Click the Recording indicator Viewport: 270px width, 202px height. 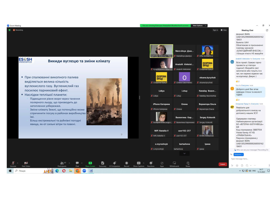click(18, 30)
